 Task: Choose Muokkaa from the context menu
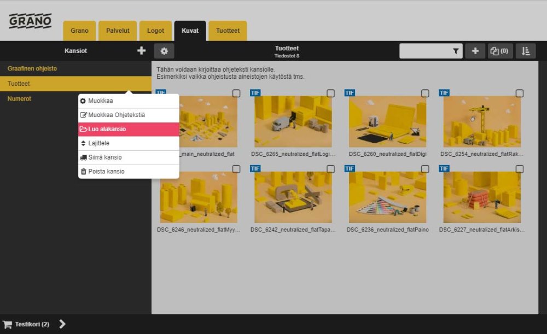[x=129, y=101]
